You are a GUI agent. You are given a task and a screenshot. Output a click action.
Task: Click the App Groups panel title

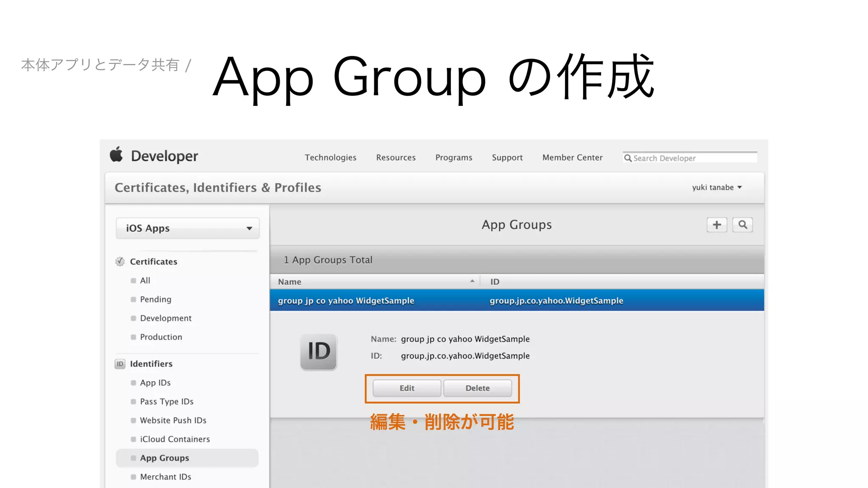[517, 225]
